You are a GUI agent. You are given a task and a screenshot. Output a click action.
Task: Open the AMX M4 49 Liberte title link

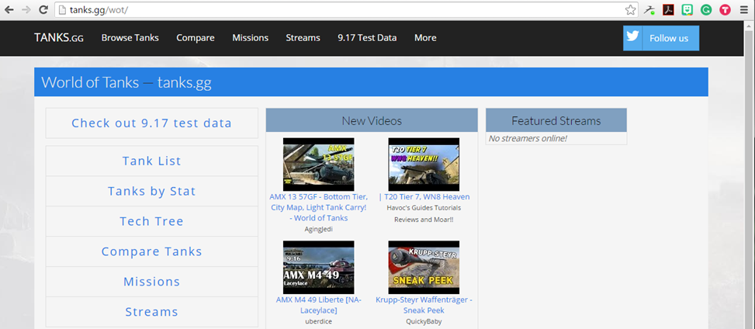[318, 305]
